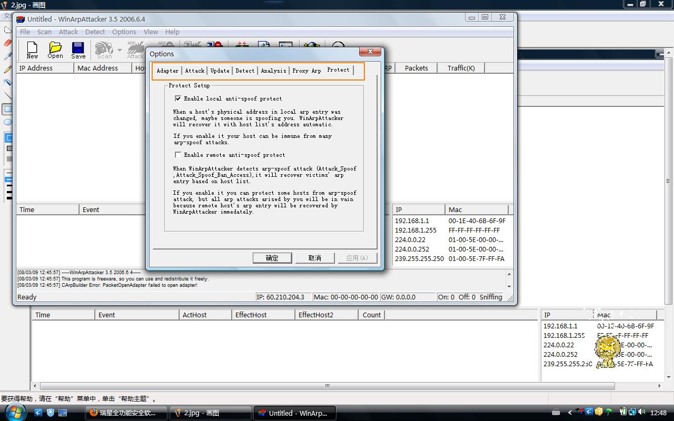This screenshot has height=421, width=674.
Task: Sort by the IP Address column header
Action: coord(45,68)
